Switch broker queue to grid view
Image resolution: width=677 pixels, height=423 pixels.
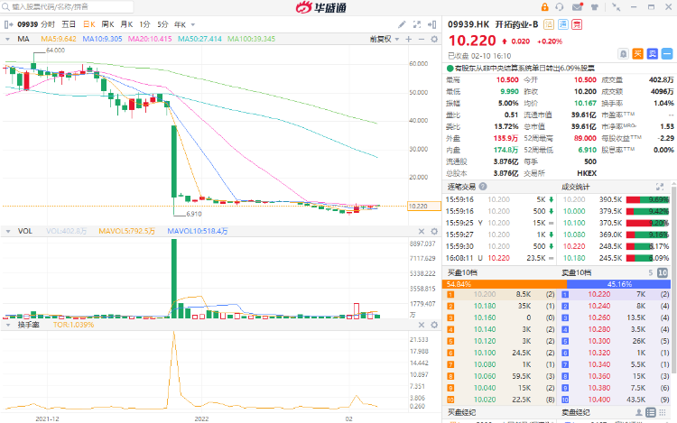pyautogui.click(x=663, y=413)
